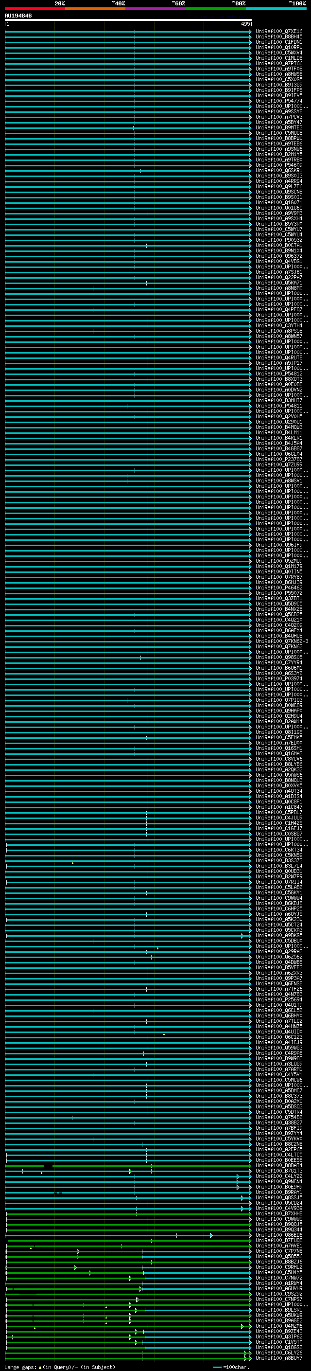Select the UniRef100_P03974 label
Image resolution: width=311 pixels, height=1371 pixels.
point(279,678)
